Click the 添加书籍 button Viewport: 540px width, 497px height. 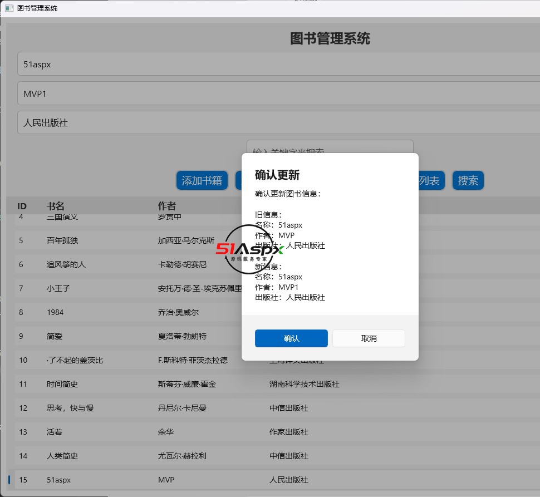click(202, 180)
